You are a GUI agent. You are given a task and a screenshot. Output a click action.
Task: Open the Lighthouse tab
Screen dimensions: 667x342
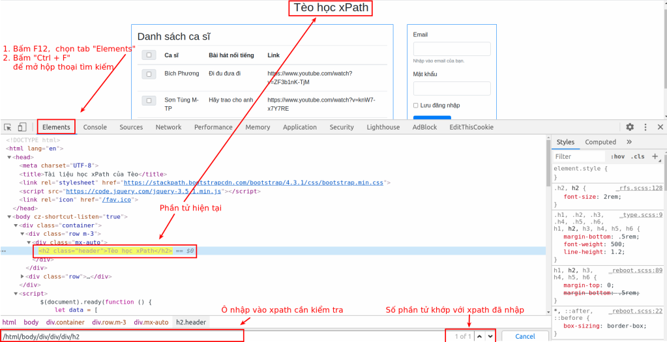(383, 127)
